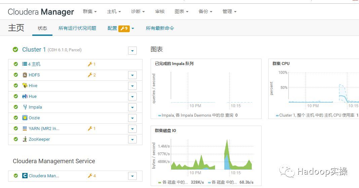Click the Oozie service icon
The height and width of the screenshot is (188, 359).
[25, 118]
